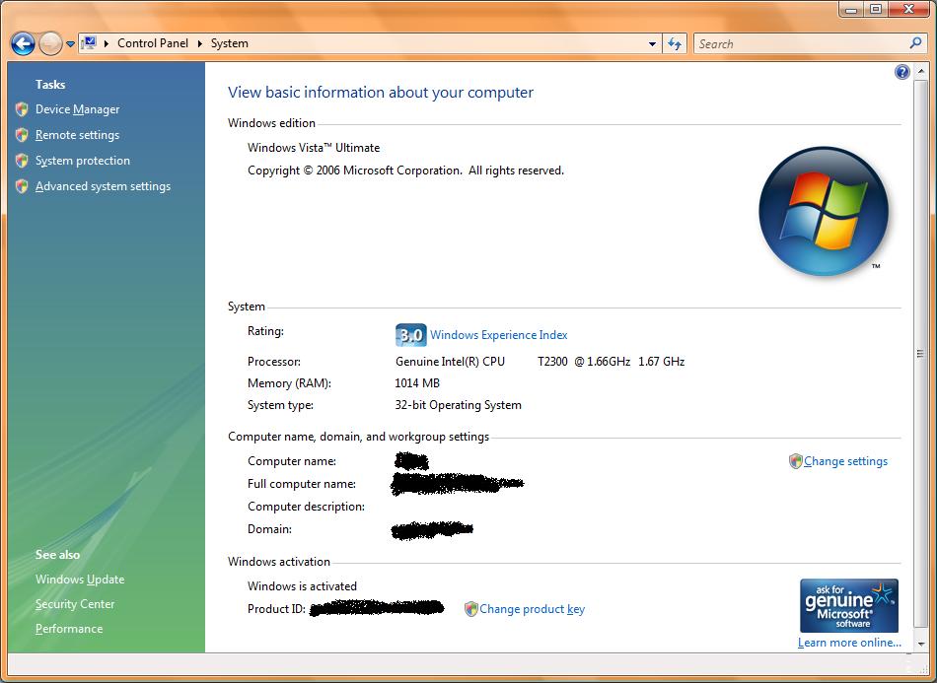Select System in the address breadcrumb

coord(230,43)
